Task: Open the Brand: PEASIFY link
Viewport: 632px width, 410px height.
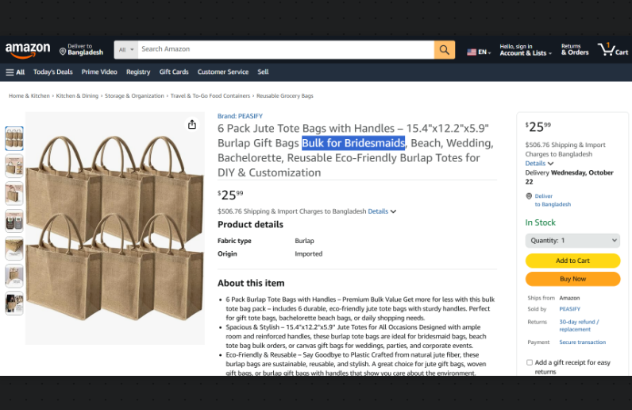Action: pos(241,116)
